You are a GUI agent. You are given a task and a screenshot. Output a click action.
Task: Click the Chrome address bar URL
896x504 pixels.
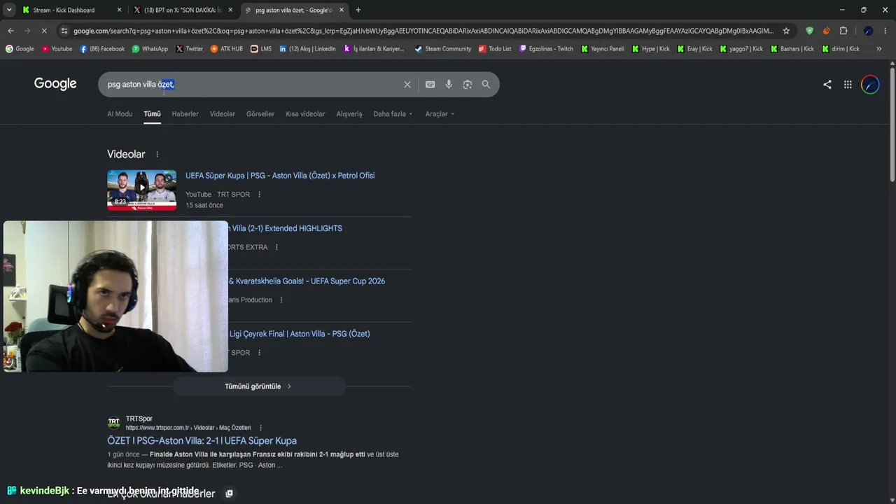click(x=423, y=31)
